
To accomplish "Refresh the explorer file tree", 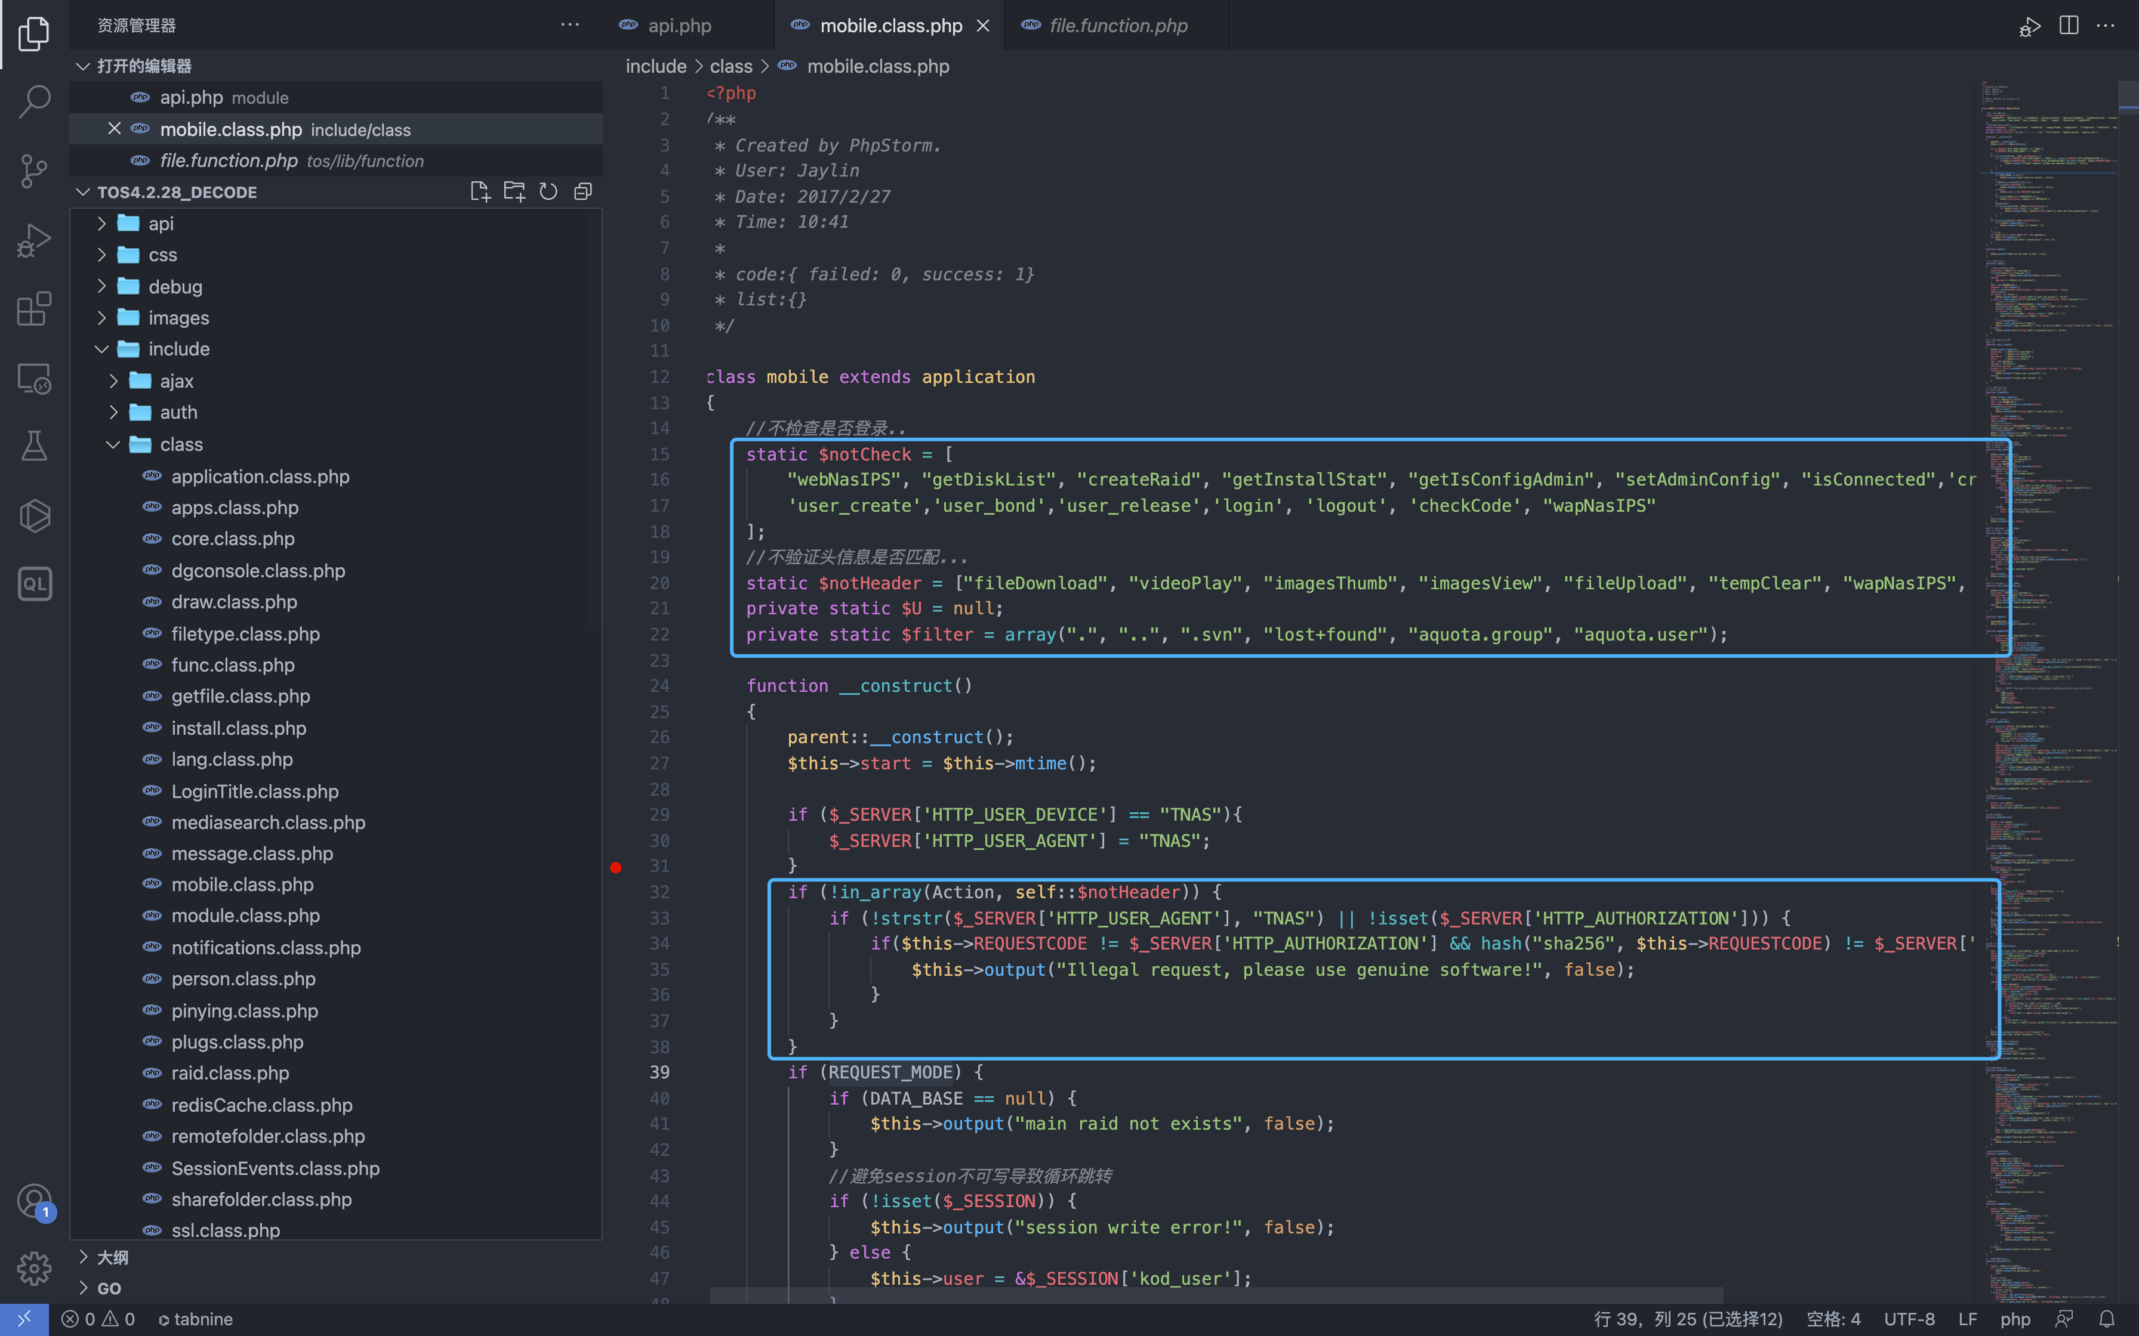I will (548, 191).
